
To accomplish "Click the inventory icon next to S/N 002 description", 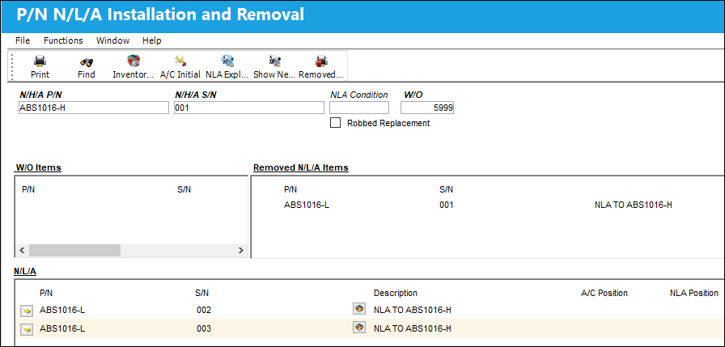I will coord(358,309).
